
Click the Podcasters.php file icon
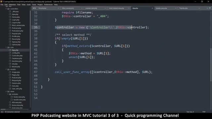(x=10, y=31)
